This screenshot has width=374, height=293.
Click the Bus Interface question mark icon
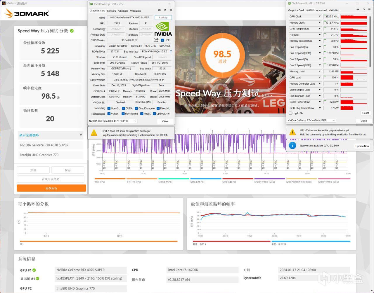coord(171,51)
